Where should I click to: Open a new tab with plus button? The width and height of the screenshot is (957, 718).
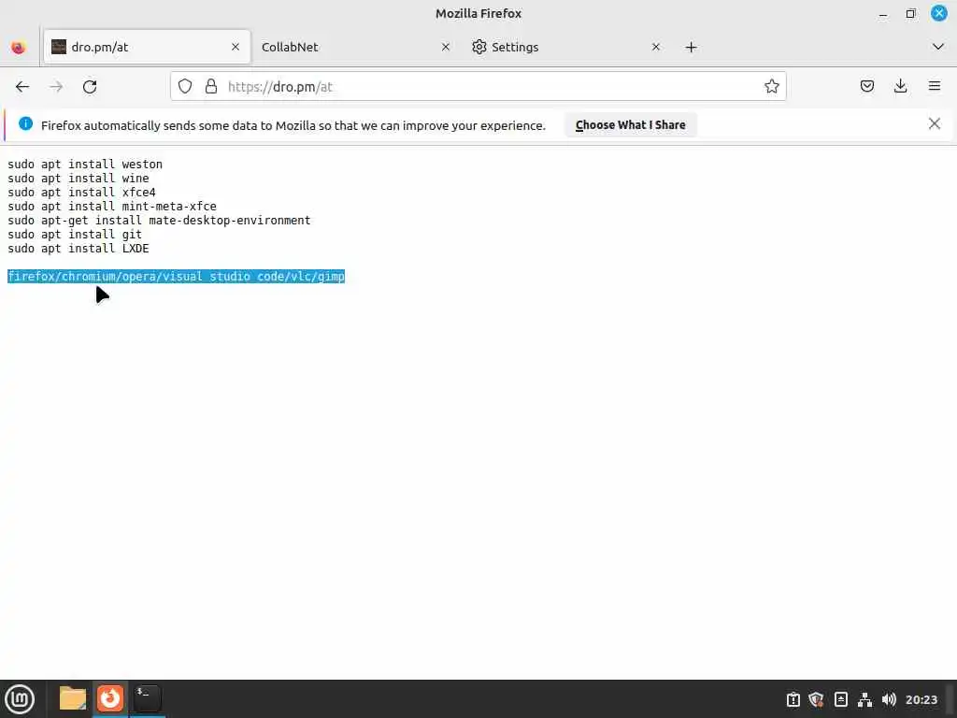tap(691, 47)
